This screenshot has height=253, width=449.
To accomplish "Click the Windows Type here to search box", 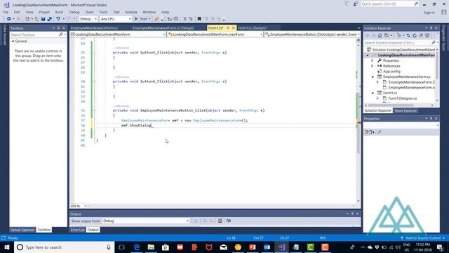I will point(65,247).
